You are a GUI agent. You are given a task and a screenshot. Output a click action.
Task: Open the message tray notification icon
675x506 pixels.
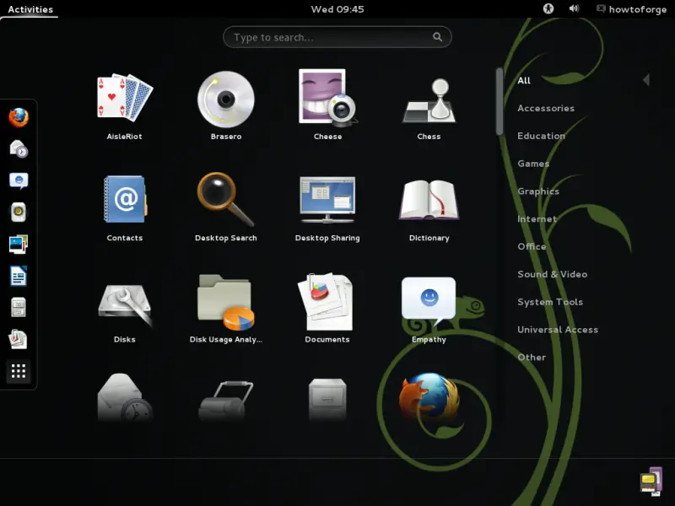coord(651,481)
